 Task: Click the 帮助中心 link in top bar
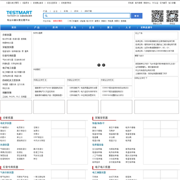coord(147,3)
